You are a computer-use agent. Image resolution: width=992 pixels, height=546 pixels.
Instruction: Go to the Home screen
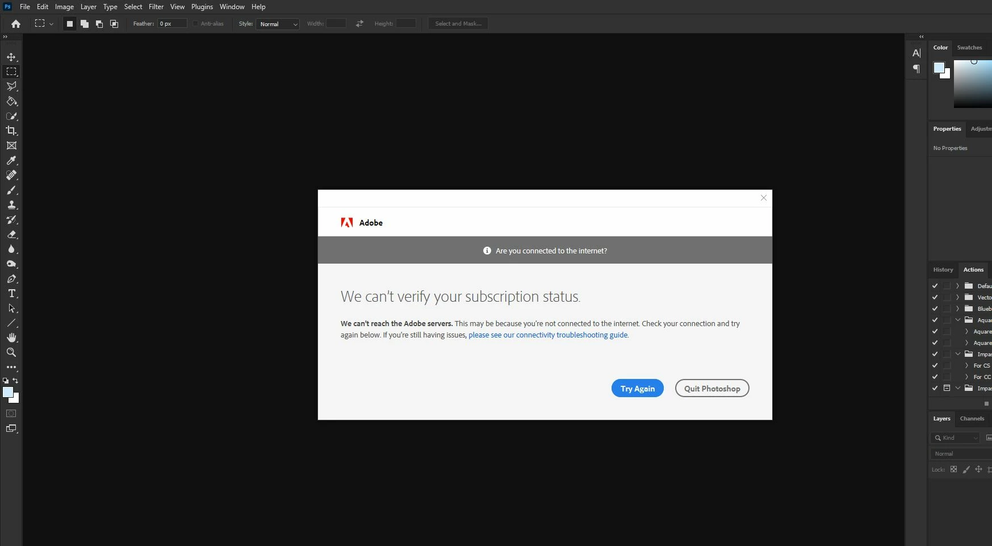click(x=16, y=24)
